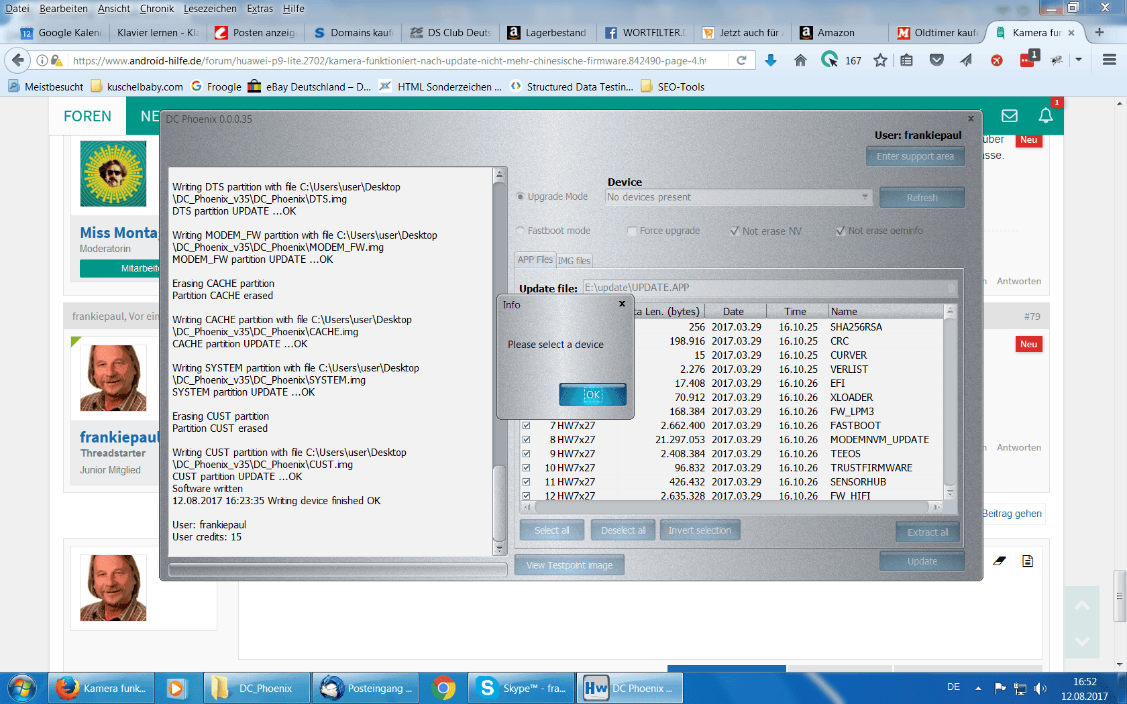Uncheck the row 7 HW7x27 FASTBOOT checkbox

coord(527,426)
